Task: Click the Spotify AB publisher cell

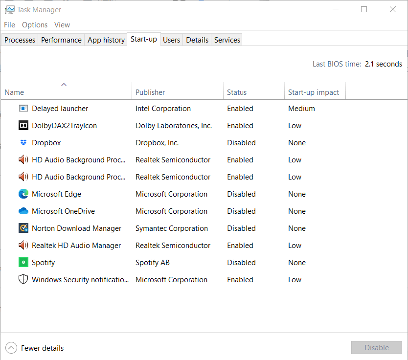Action: (x=153, y=263)
